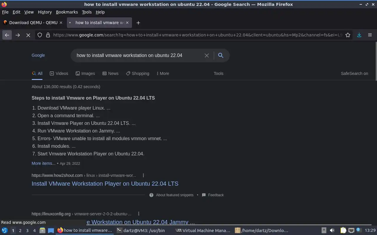Image resolution: width=377 pixels, height=235 pixels.
Task: Open the File menu
Action: tap(5, 12)
